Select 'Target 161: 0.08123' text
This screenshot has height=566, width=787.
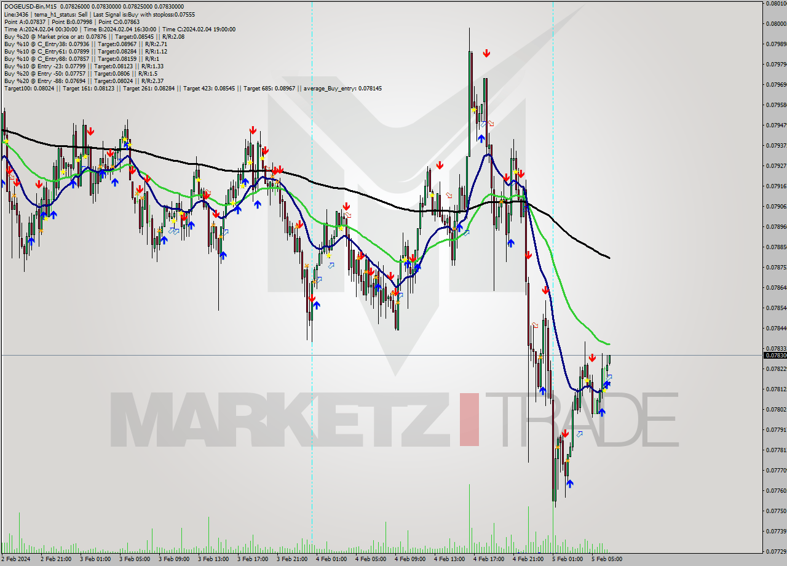coord(87,88)
